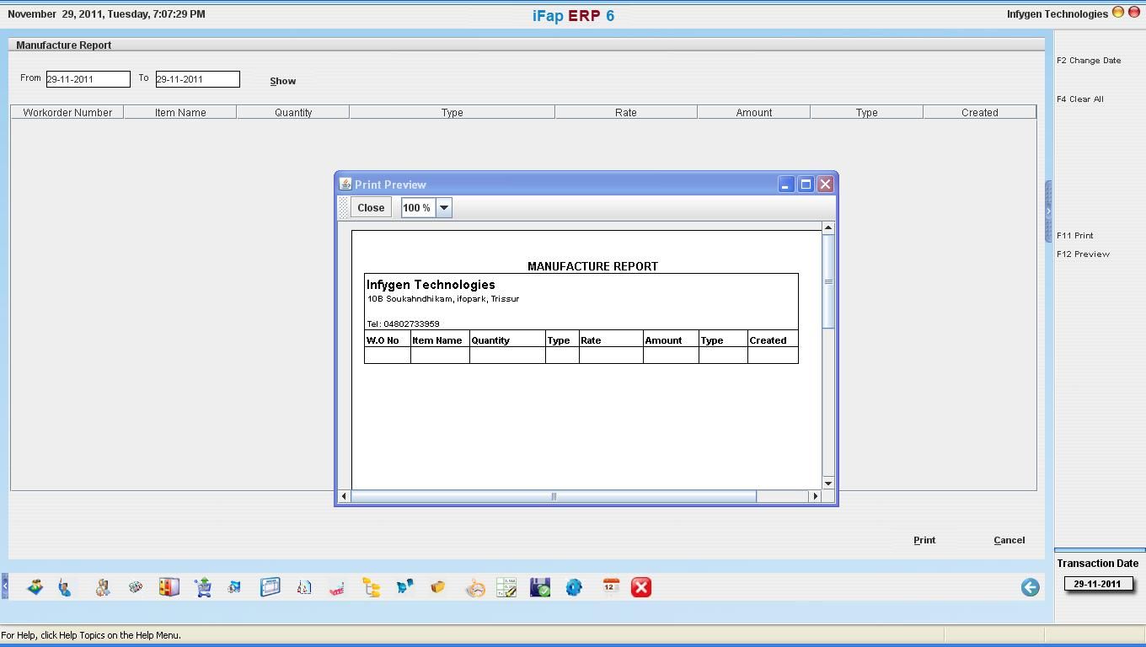Screen dimensions: 1146x647
Task: Click the Print button at bottom
Action: click(x=924, y=540)
